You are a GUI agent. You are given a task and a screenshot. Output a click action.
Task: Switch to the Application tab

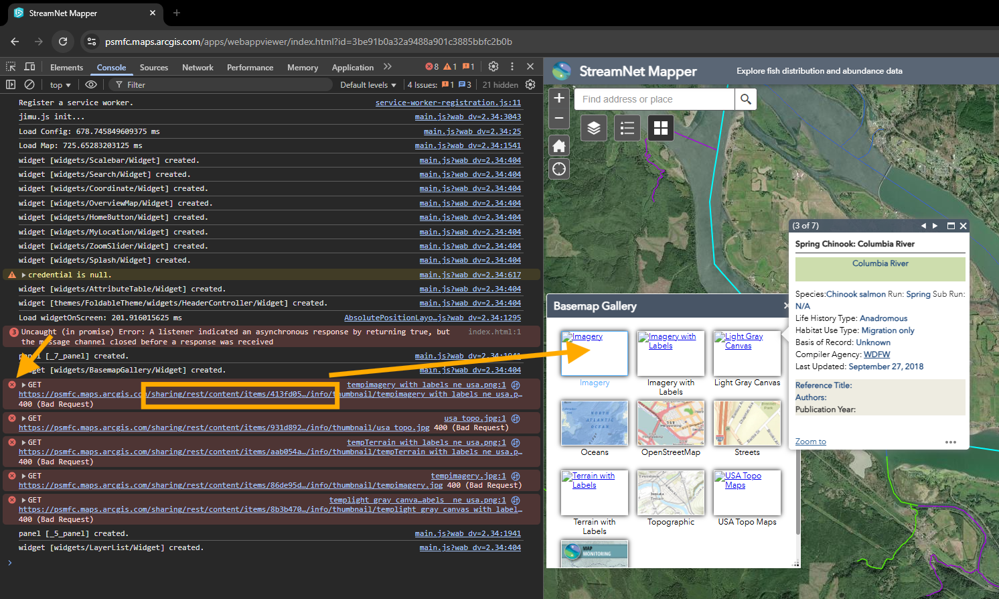pos(353,68)
